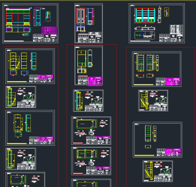The image size is (196, 187).
Task: Click the red and blue double-door drawing sheet
Action: coord(89,24)
